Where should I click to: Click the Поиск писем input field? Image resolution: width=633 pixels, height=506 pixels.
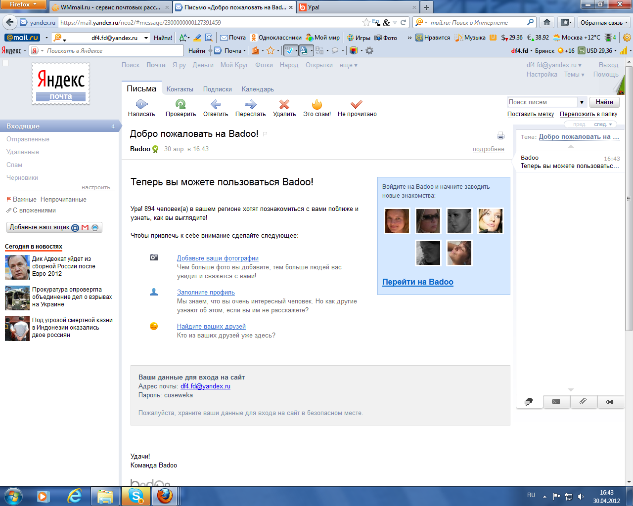coord(543,102)
